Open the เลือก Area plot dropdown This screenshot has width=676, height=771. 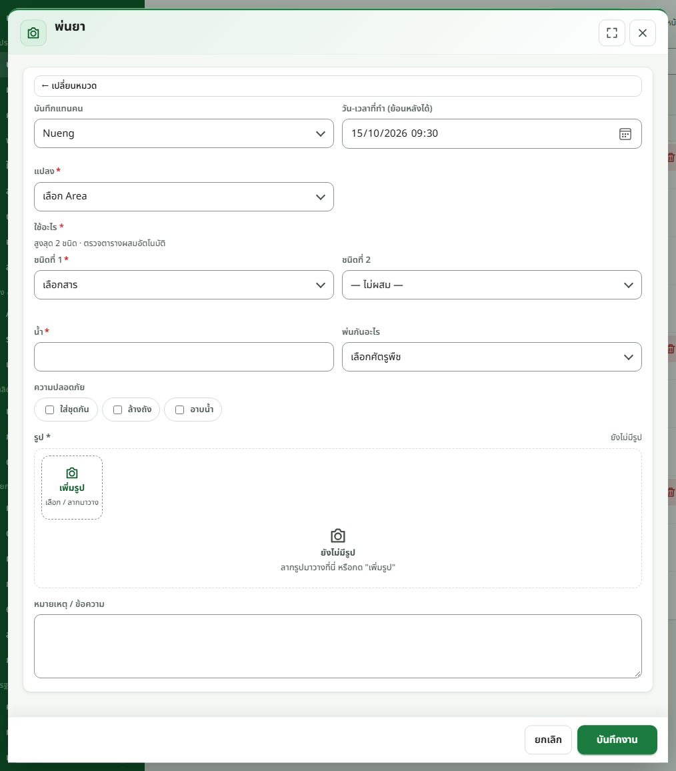[184, 197]
